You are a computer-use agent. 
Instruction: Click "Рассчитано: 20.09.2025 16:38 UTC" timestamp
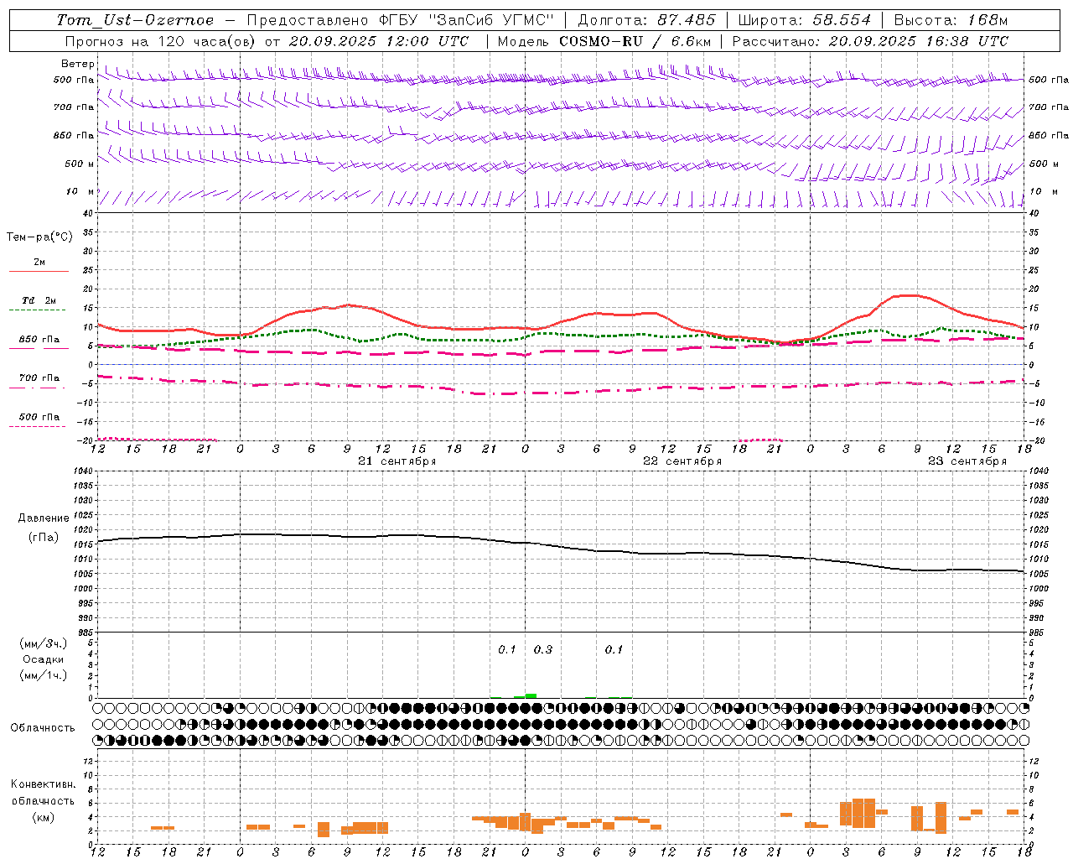[870, 41]
